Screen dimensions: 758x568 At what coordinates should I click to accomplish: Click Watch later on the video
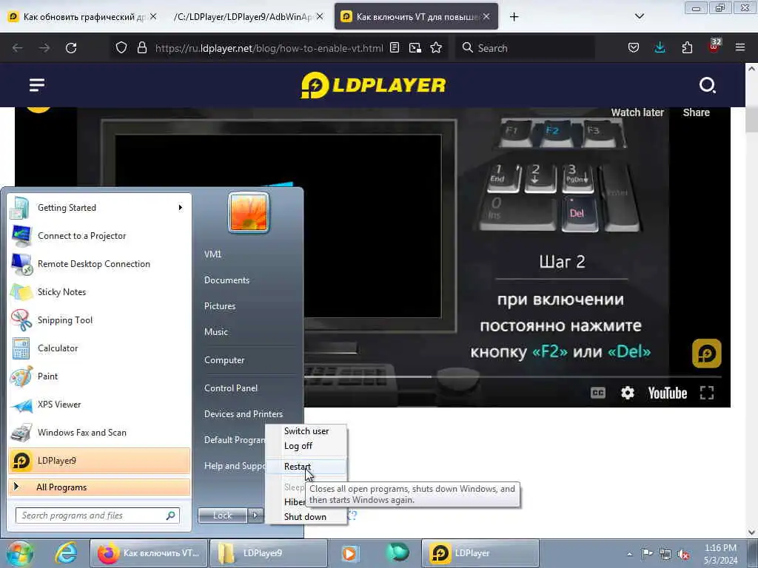[x=637, y=112]
